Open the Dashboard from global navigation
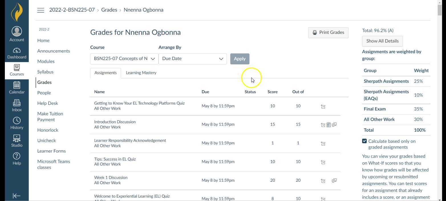The height and width of the screenshot is (201, 446). pos(17,53)
